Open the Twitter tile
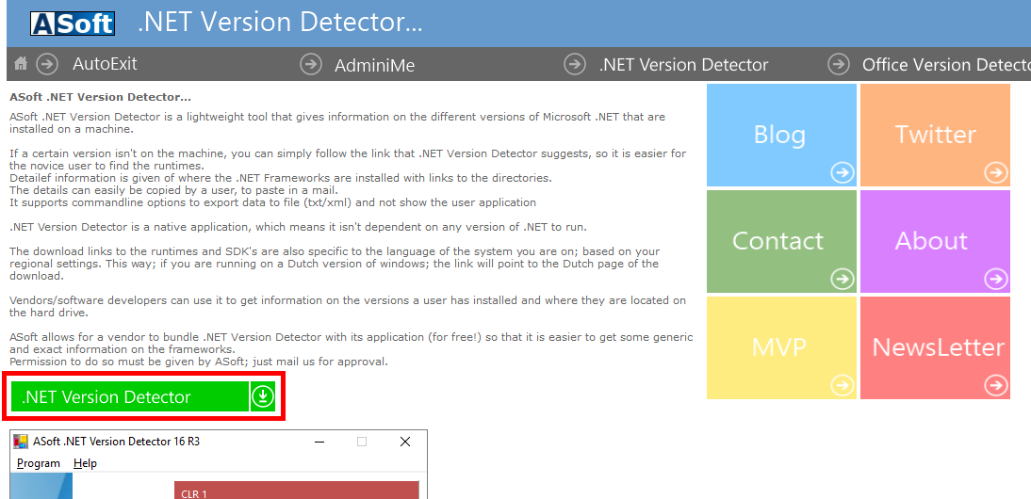The width and height of the screenshot is (1031, 499). click(935, 136)
